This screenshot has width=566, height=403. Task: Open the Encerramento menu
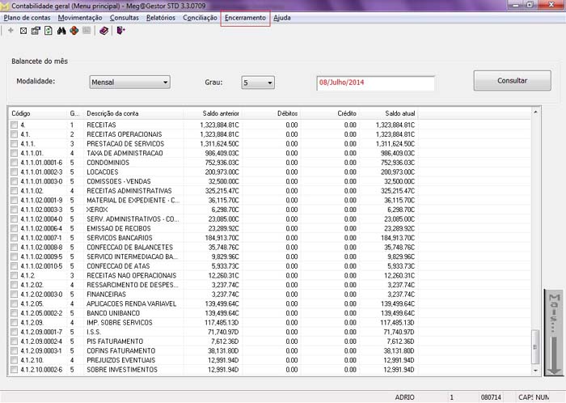coord(244,17)
